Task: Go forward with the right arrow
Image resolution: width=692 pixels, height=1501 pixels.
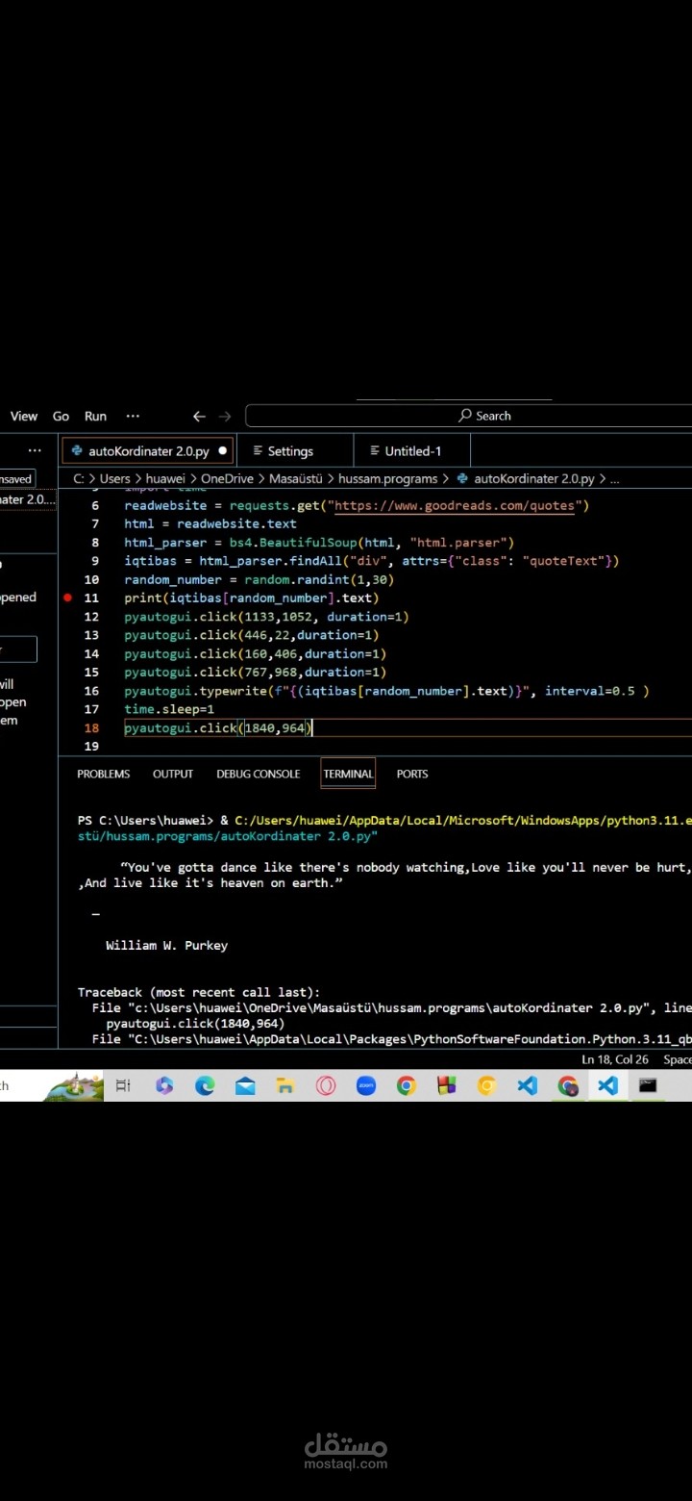Action: pos(225,417)
